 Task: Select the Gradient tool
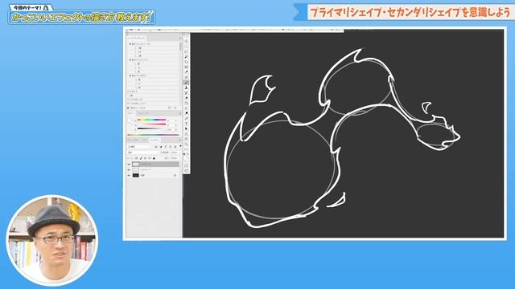186,104
